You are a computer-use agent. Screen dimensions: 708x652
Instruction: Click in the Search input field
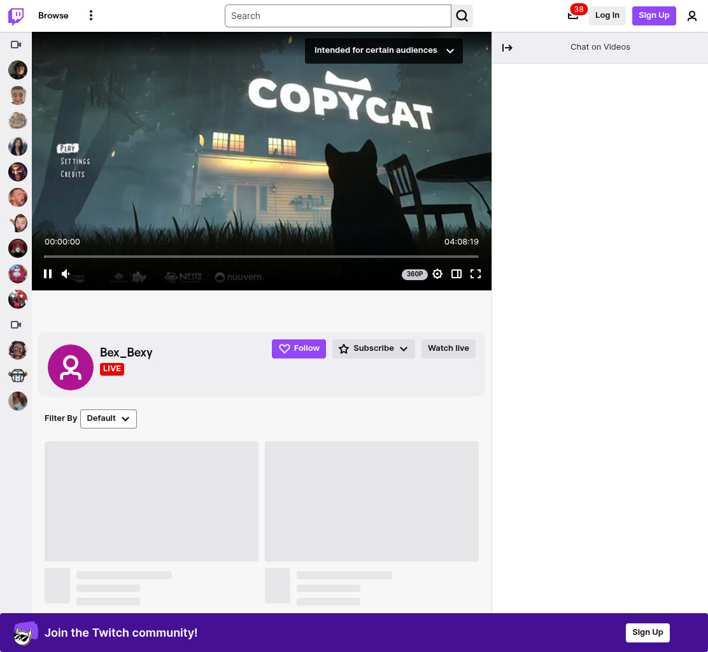[x=337, y=16]
